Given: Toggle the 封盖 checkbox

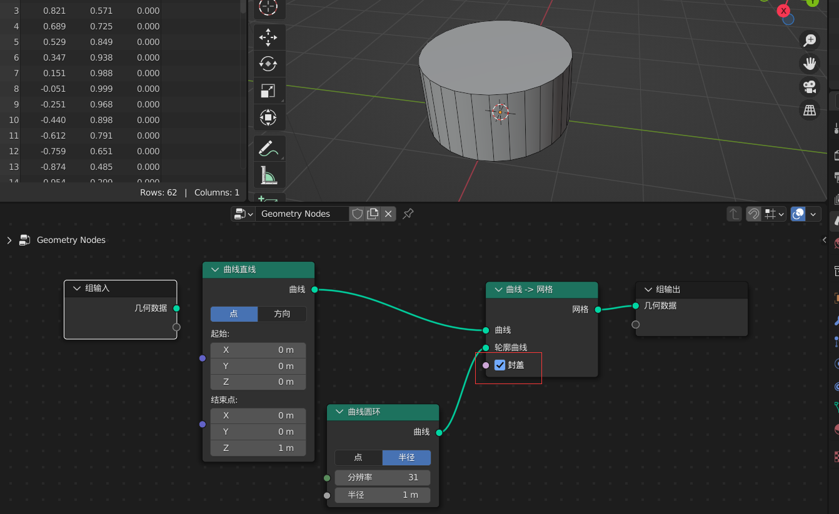Looking at the screenshot, I should coord(500,365).
